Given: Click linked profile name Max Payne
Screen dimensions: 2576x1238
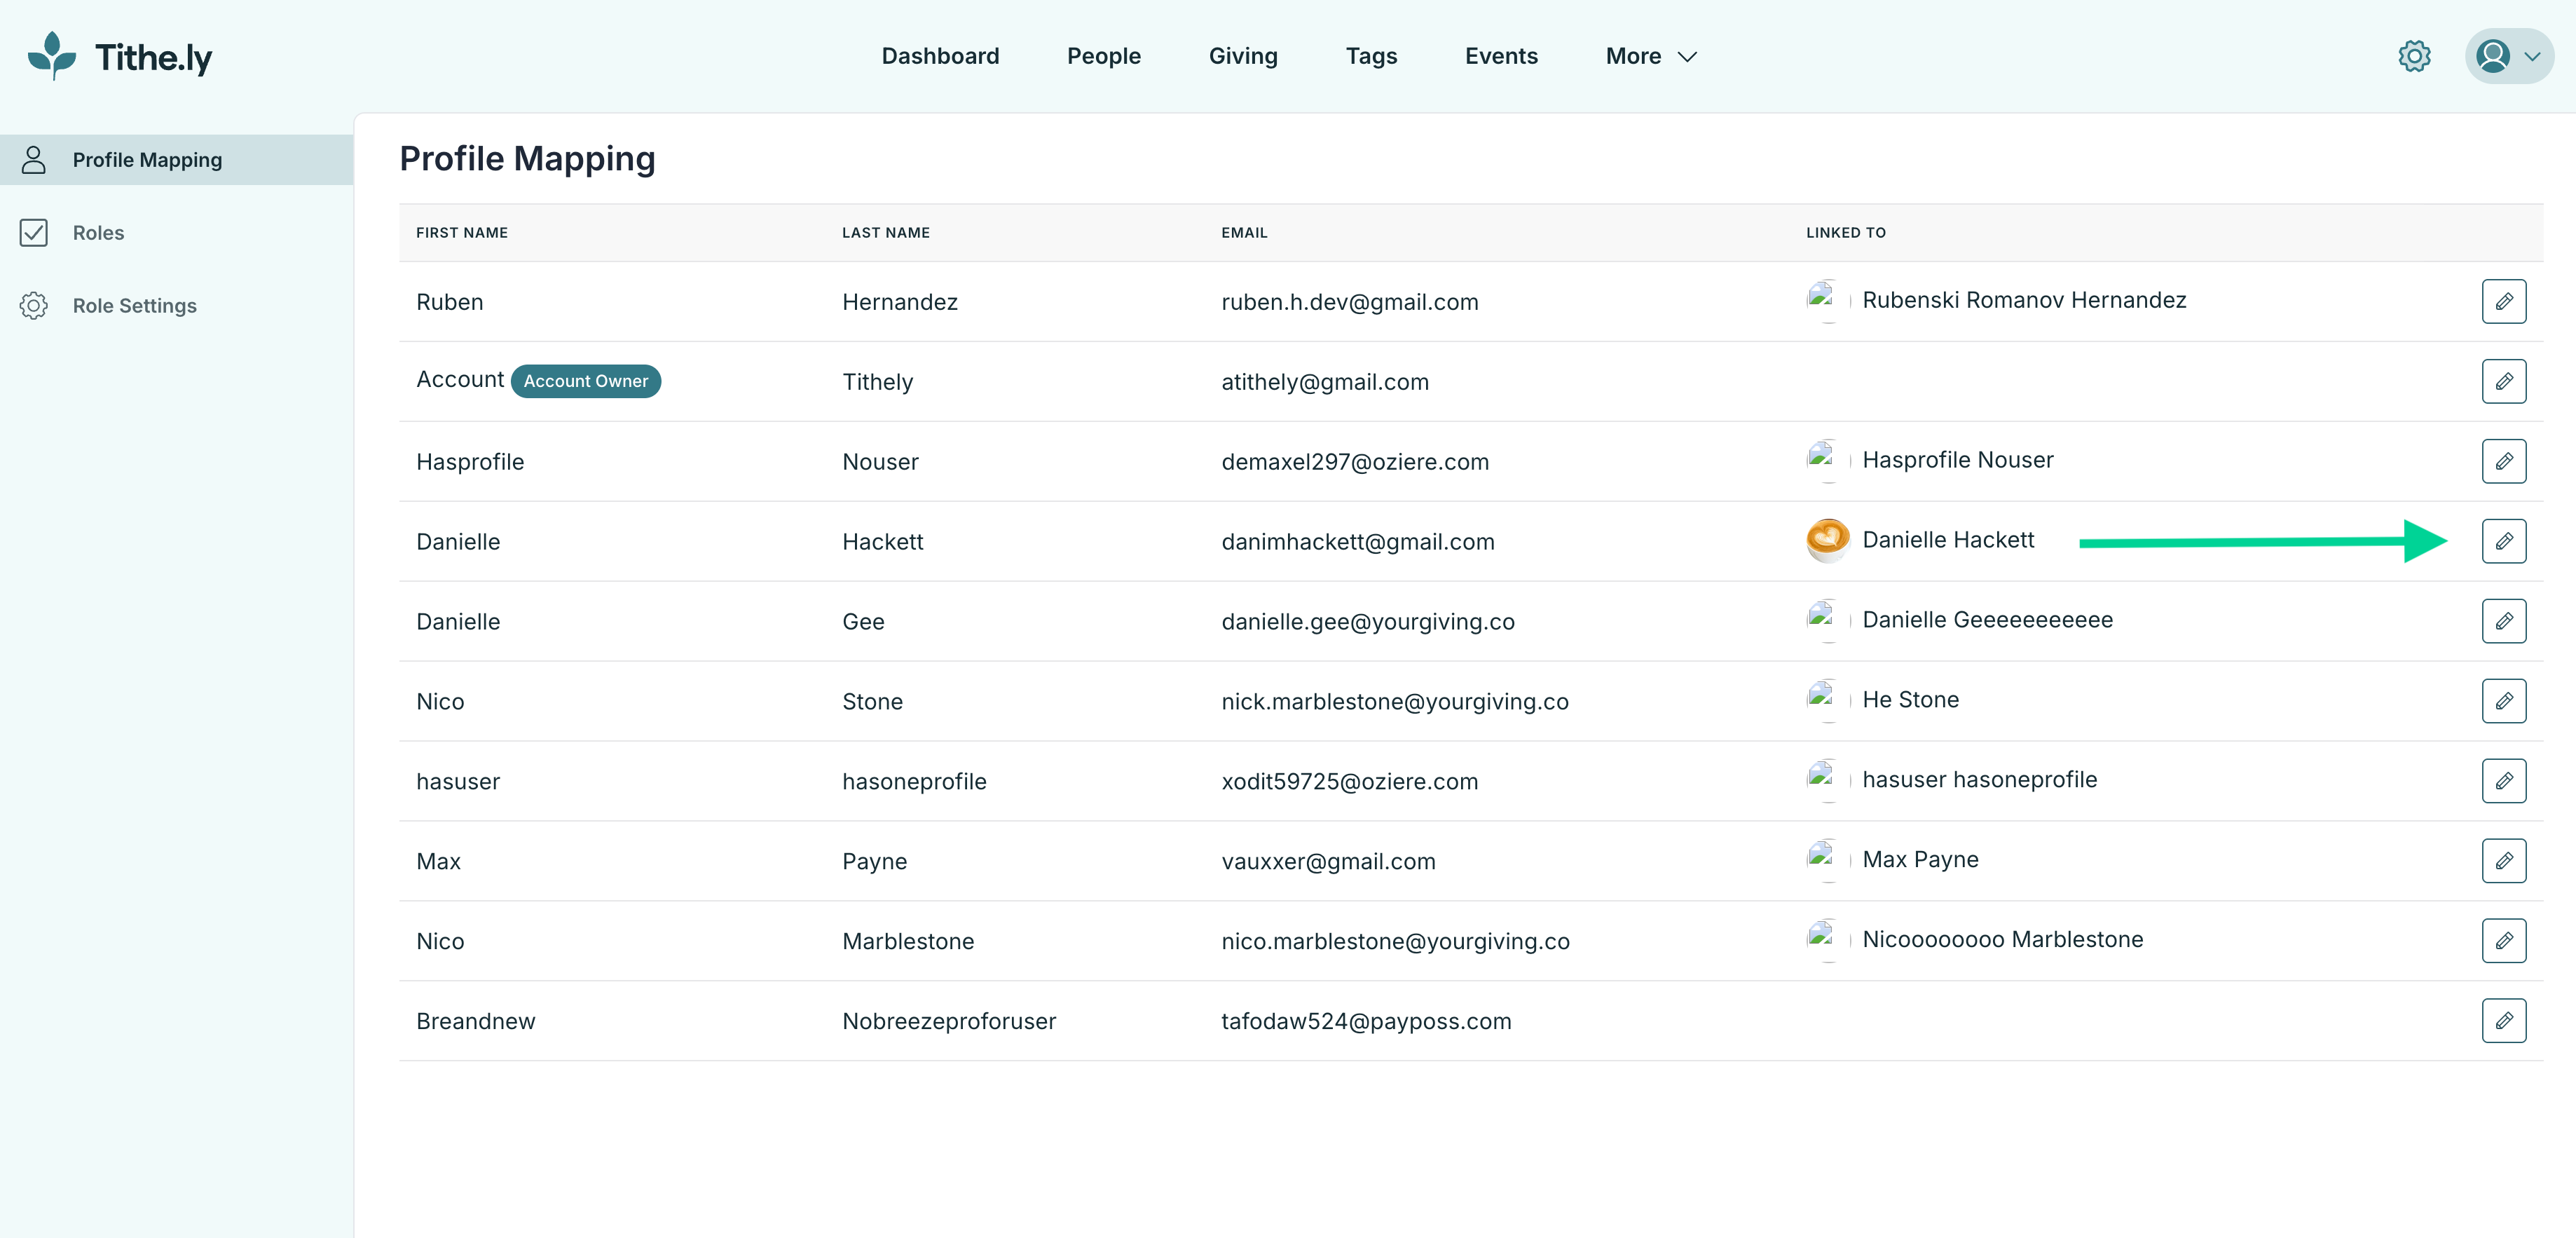Looking at the screenshot, I should (x=1920, y=860).
